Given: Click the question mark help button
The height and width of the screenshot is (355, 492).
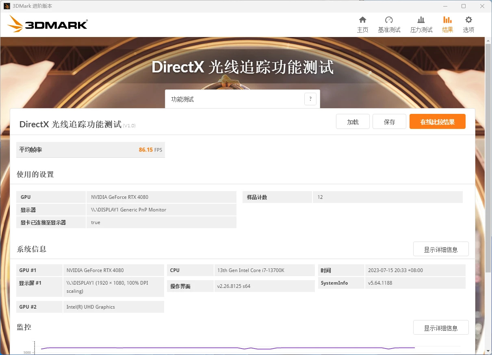Looking at the screenshot, I should point(310,99).
